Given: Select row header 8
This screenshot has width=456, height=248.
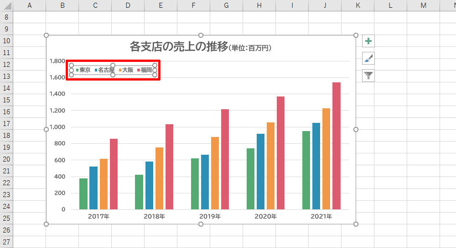Looking at the screenshot, I should pos(6,17).
